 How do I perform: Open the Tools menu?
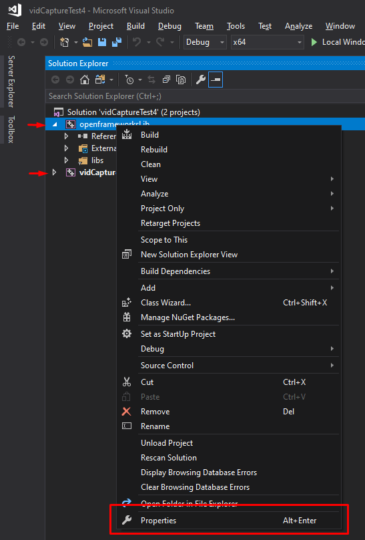tap(236, 26)
